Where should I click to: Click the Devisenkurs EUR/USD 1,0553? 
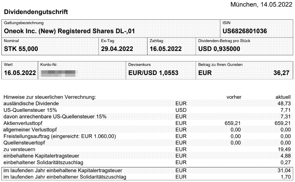click(x=153, y=73)
